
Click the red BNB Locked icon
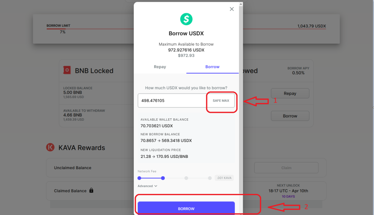click(67, 70)
